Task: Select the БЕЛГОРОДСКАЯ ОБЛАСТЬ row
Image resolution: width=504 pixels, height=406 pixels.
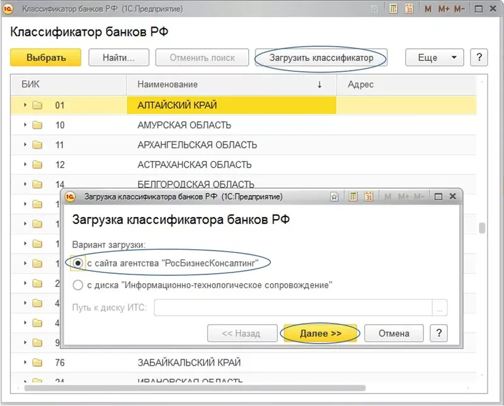Action: coord(244,183)
